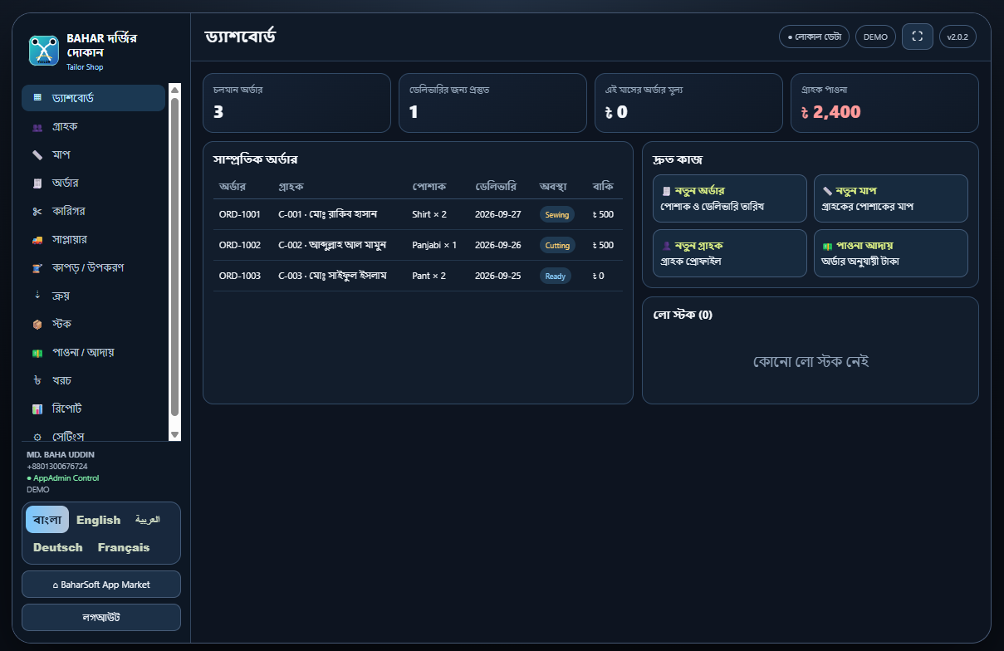Click the ড্যাশবোর্ড sidebar icon
Image resolution: width=1004 pixels, height=651 pixels.
(x=37, y=98)
